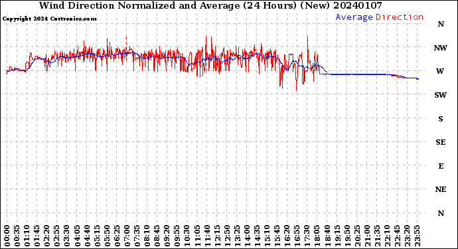Click the 15:10 time axis label
458x249 pixels.
coord(267,236)
